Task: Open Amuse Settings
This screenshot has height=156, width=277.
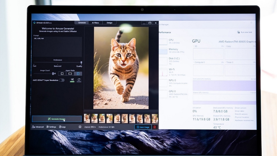Action: [51, 127]
